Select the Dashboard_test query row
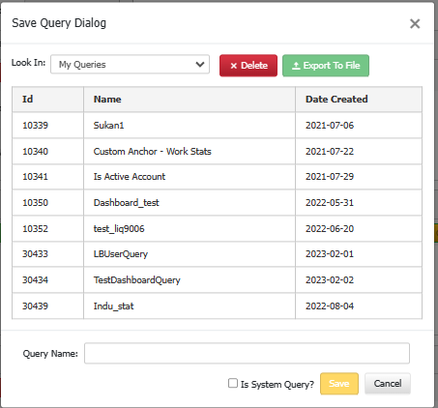This screenshot has height=408, width=438. 217,202
